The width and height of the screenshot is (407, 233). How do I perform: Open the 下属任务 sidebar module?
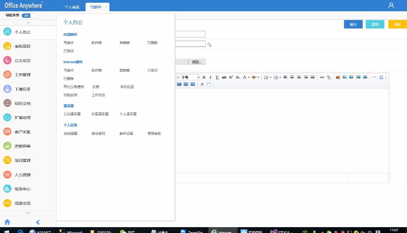(28, 89)
